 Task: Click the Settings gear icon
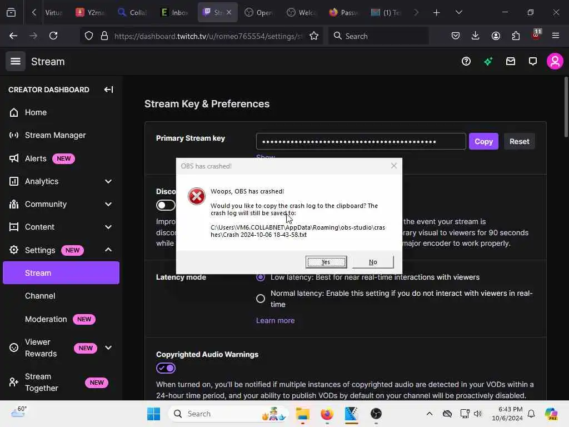click(14, 250)
